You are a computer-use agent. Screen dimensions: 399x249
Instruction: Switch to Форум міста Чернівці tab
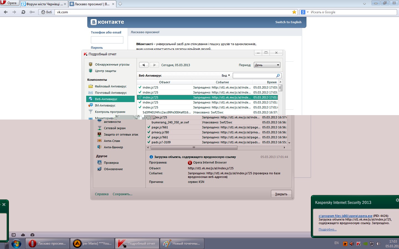pyautogui.click(x=44, y=4)
